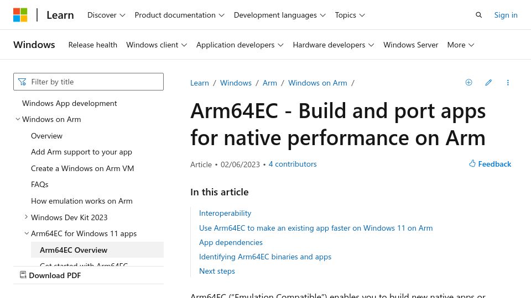Click the Feedback thumbs-up button
The image size is (531, 298).
(x=490, y=164)
